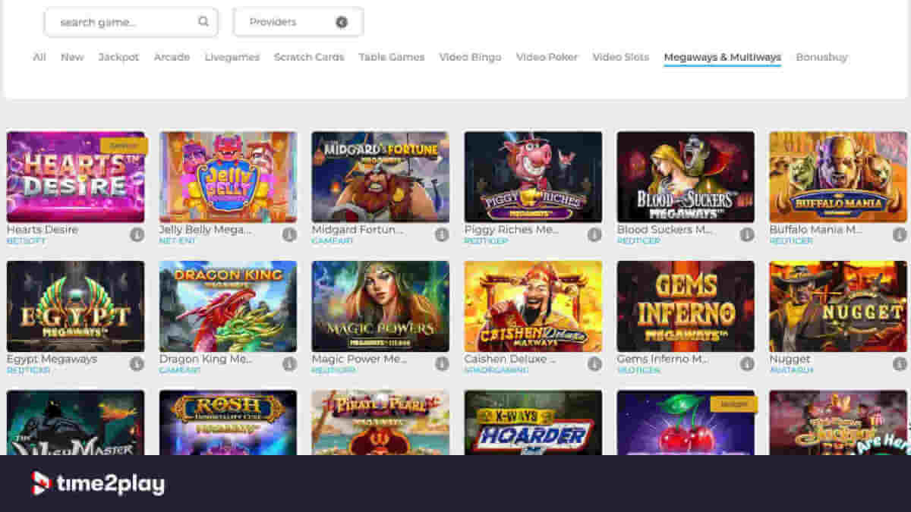Switch to the Livegames tab

(232, 57)
